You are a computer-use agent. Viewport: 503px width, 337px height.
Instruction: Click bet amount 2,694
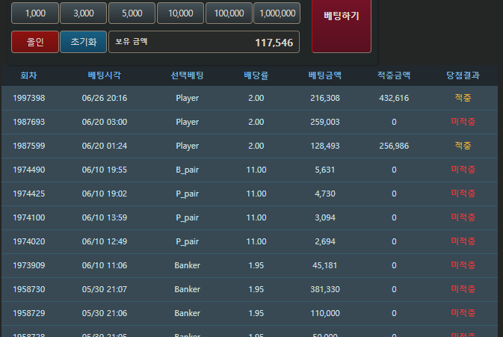tap(325, 241)
